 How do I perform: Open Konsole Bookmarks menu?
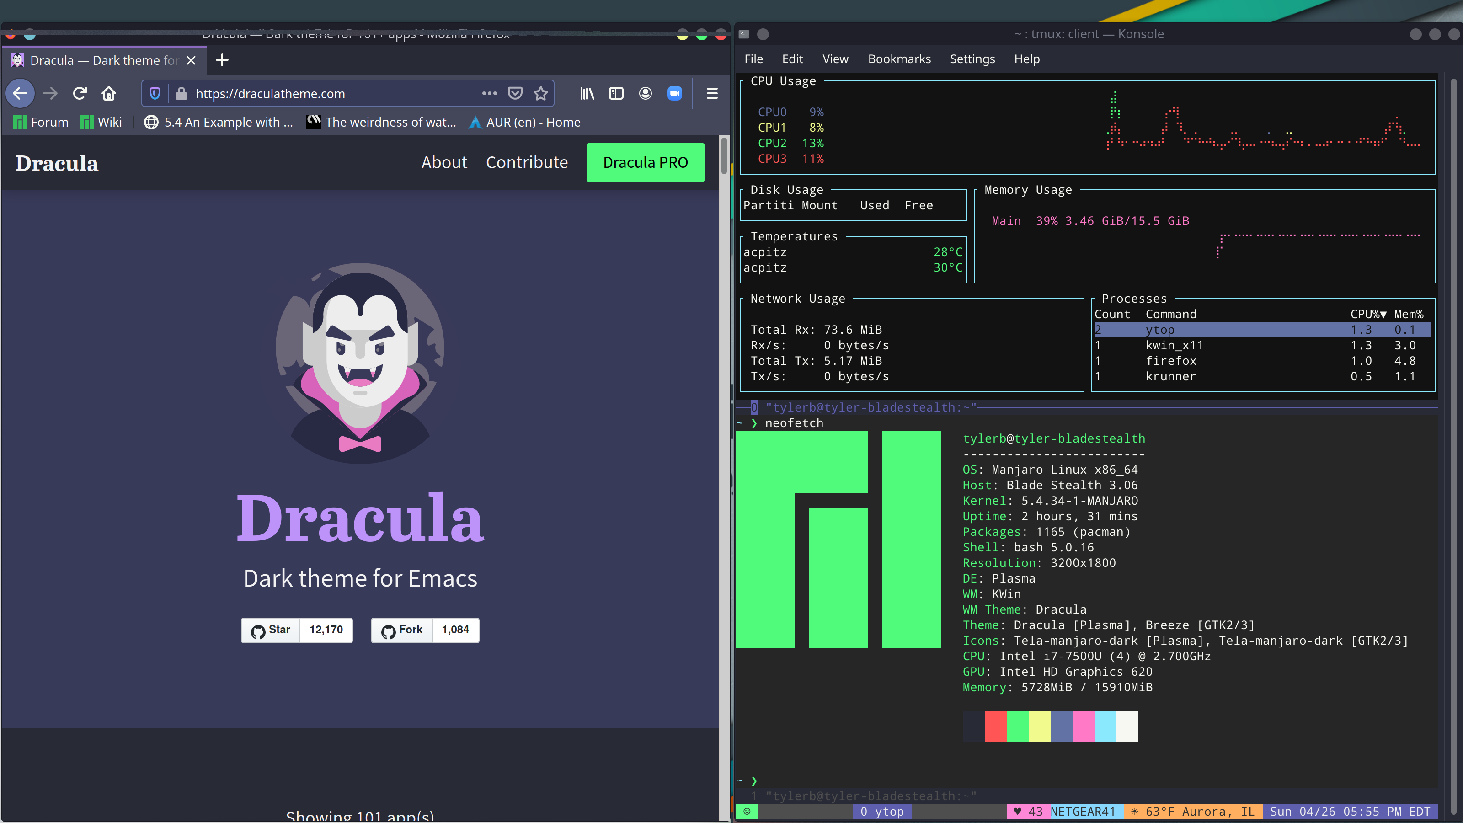point(900,59)
